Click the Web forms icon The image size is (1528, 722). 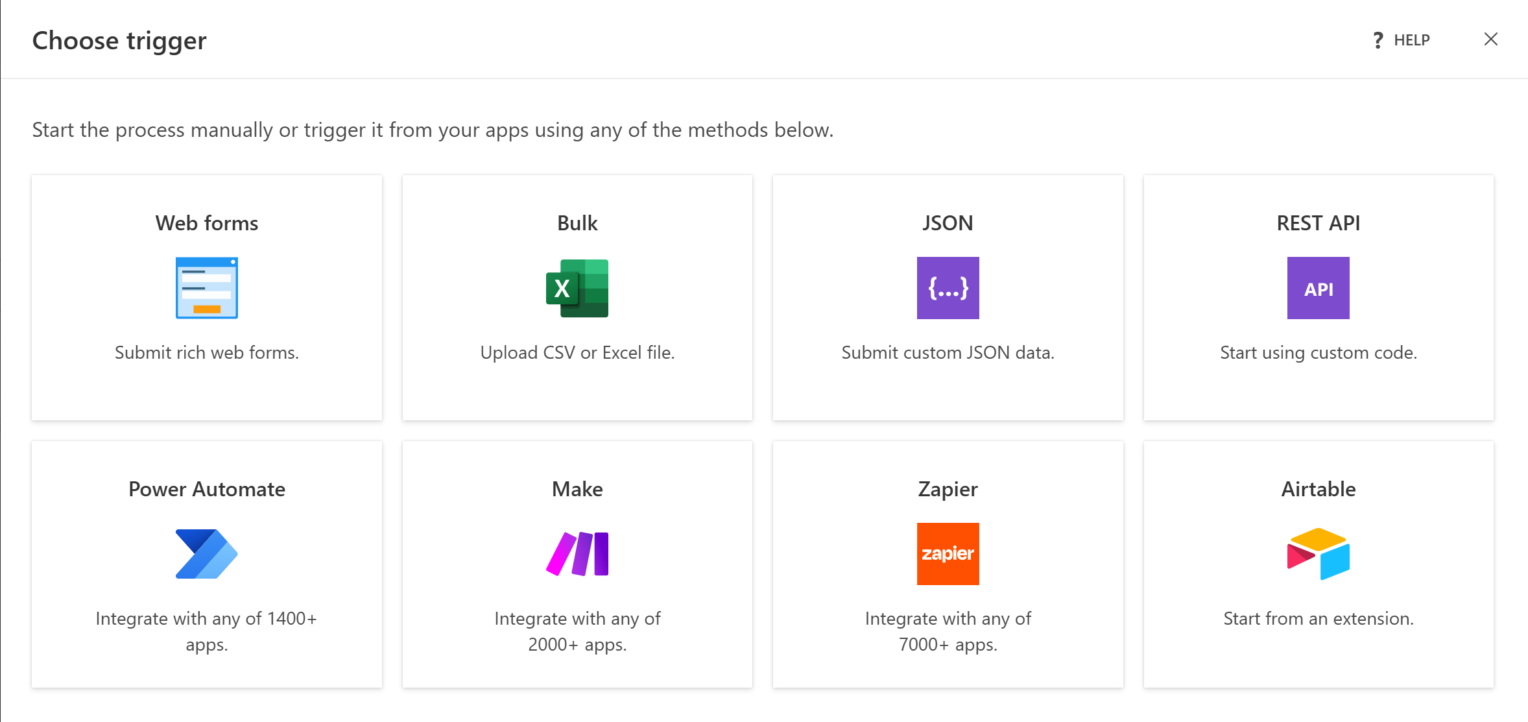coord(206,288)
